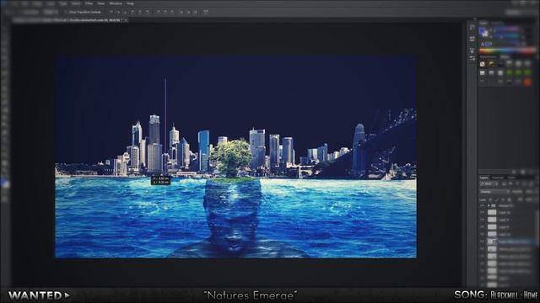Hide the group layer using its eye icon

click(483, 205)
